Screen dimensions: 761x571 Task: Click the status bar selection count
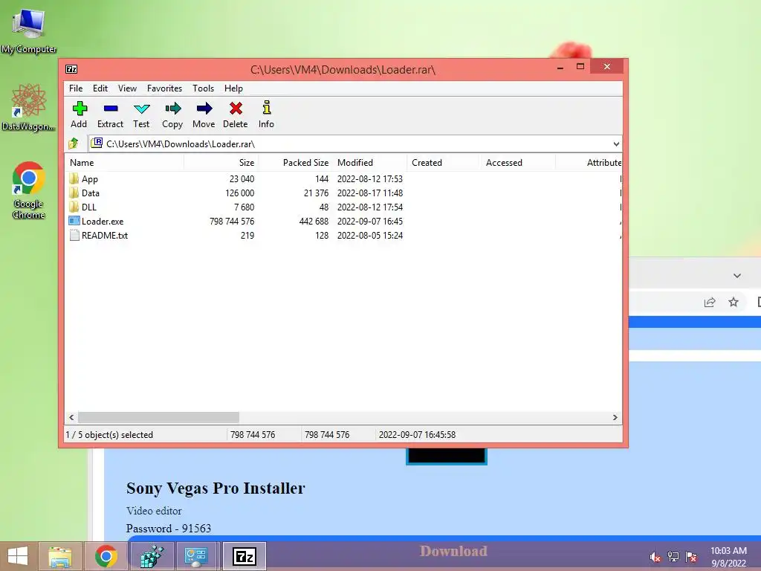pos(109,434)
